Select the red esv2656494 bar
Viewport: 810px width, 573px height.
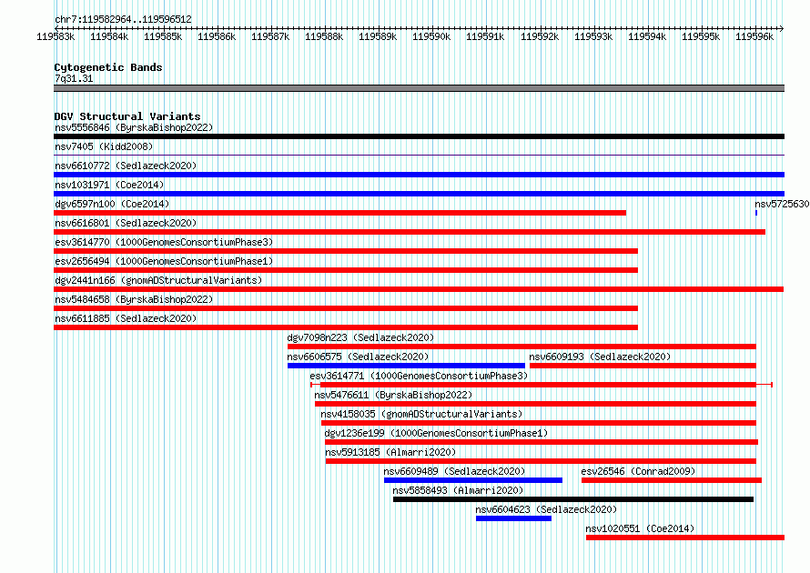(x=346, y=270)
